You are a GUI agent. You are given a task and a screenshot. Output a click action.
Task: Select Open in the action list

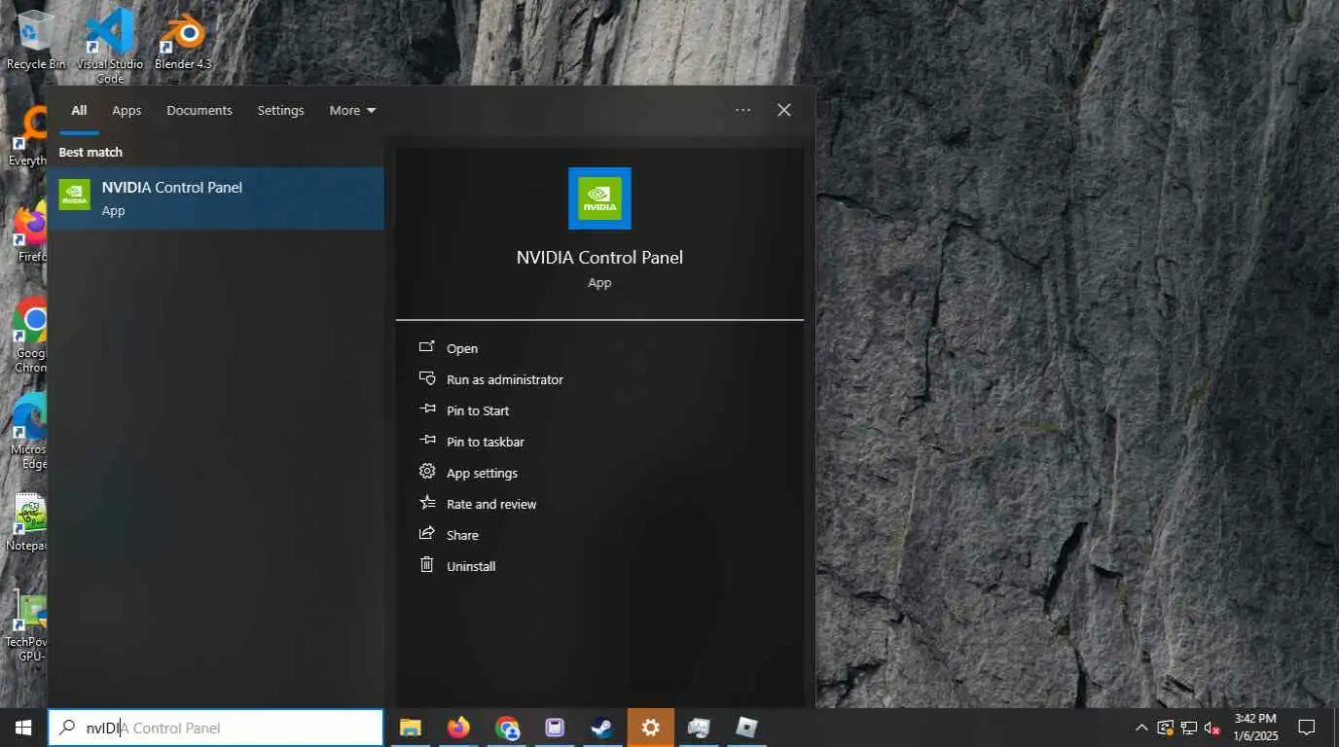pos(462,348)
